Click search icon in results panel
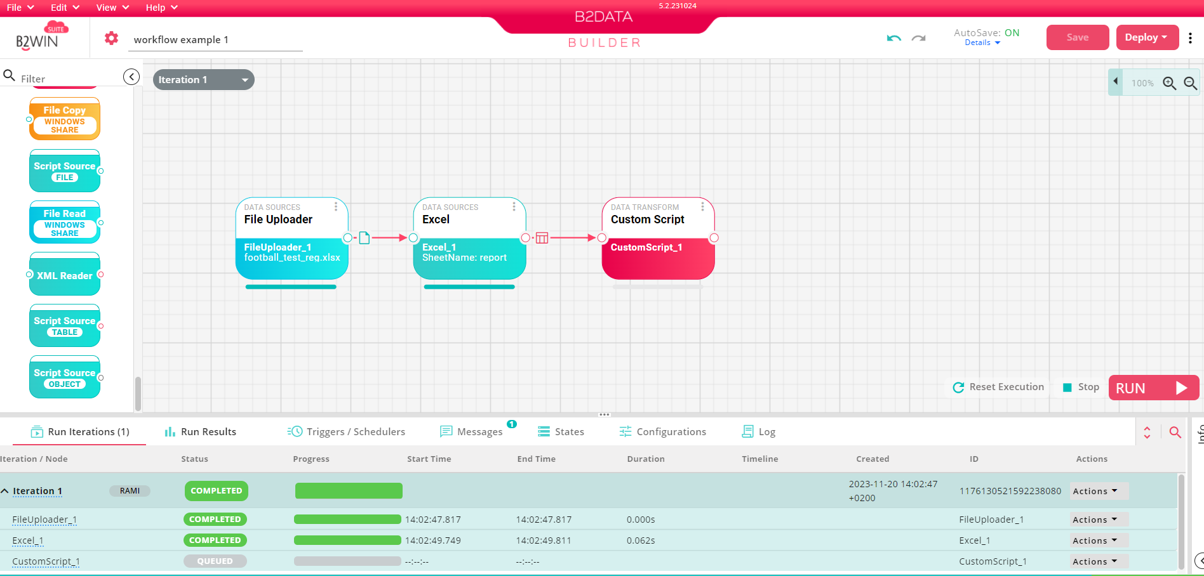This screenshot has height=576, width=1204. pos(1175,432)
